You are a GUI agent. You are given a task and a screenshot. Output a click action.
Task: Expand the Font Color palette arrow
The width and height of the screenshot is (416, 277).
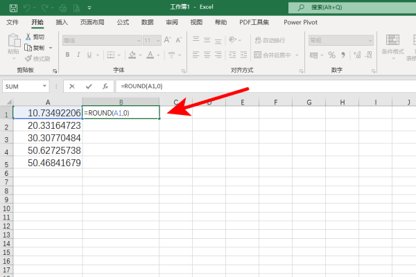158,55
